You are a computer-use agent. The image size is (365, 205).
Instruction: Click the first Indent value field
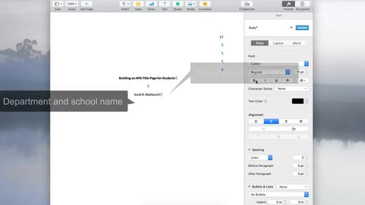click(x=275, y=202)
